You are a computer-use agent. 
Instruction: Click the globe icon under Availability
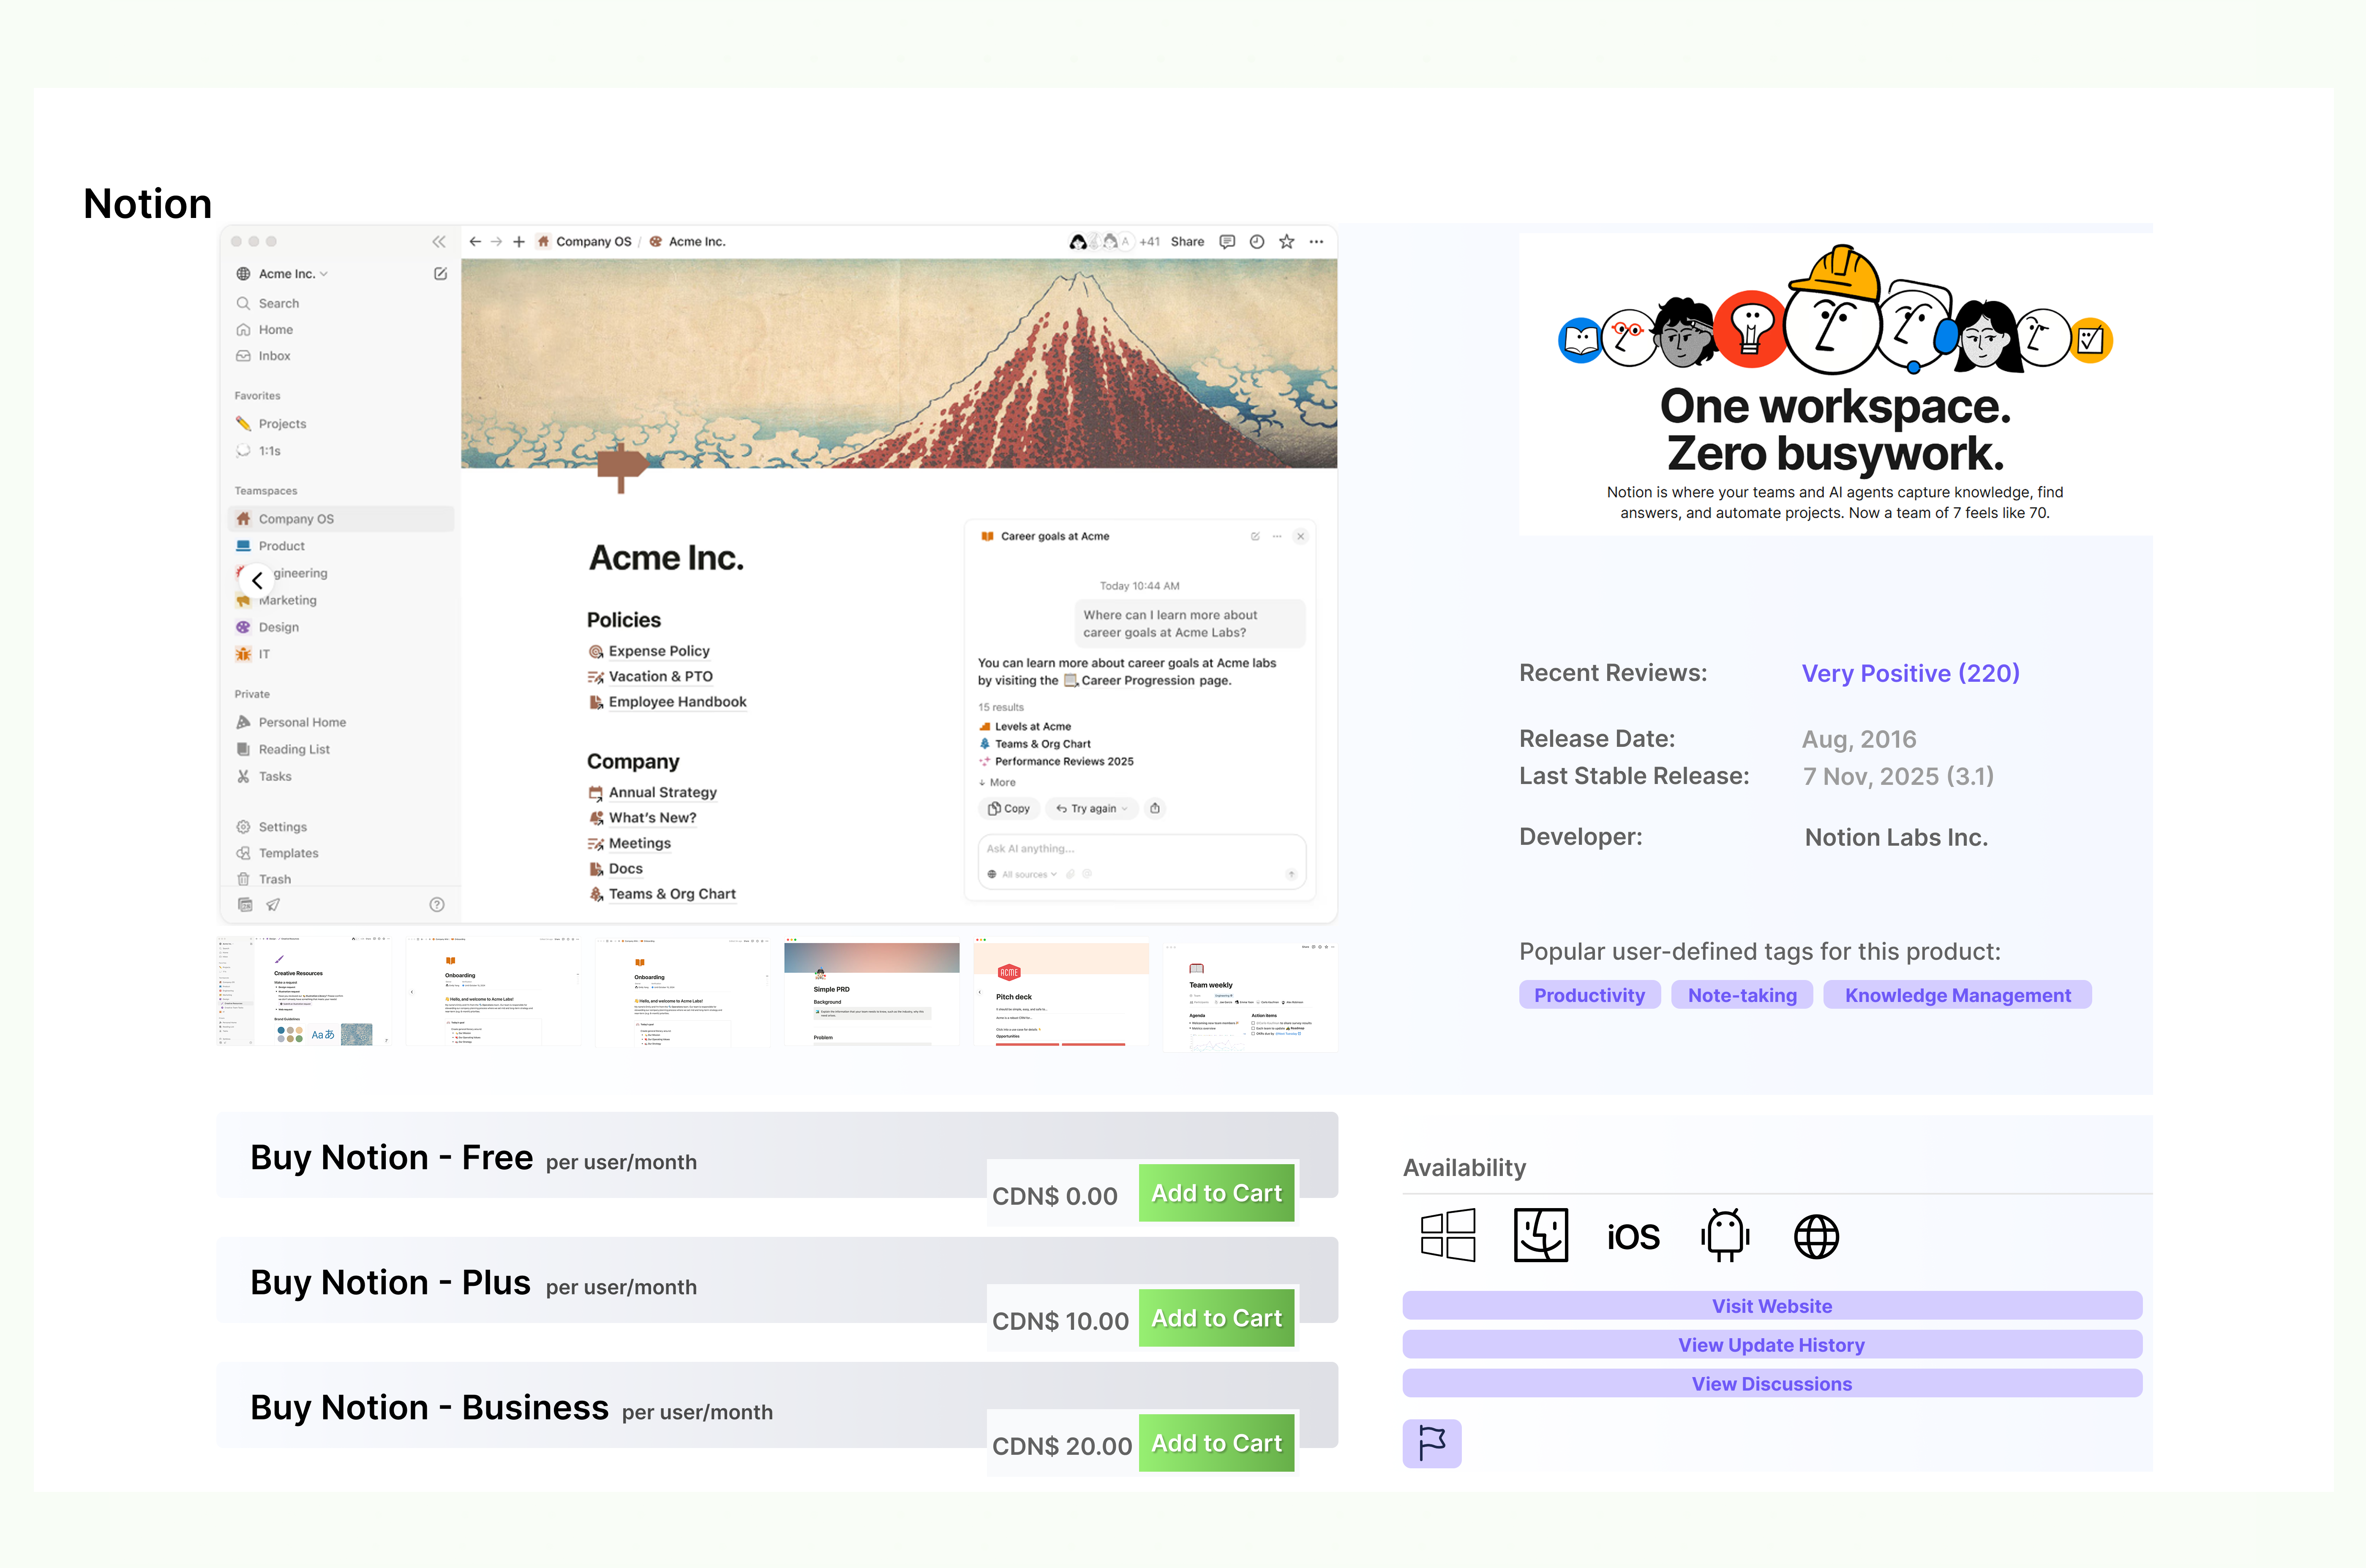coord(1815,1236)
